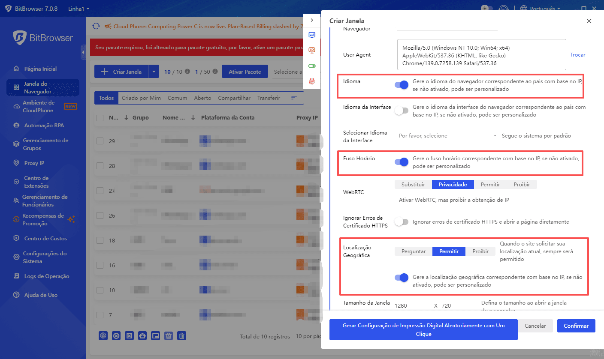
Task: Click the Ativar Pacote button
Action: [x=245, y=71]
